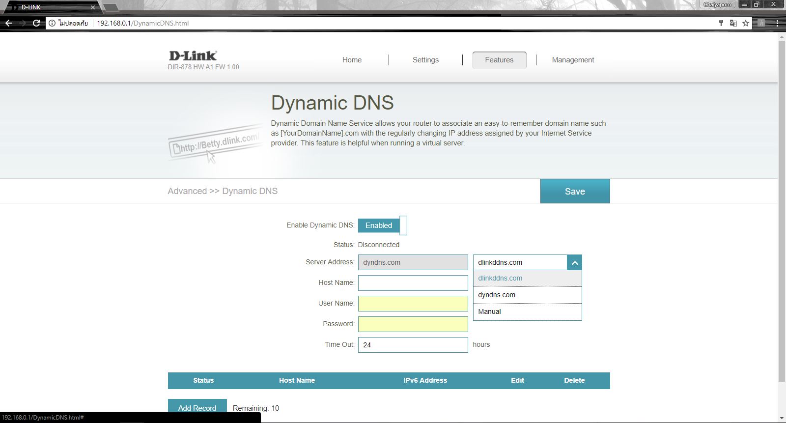
Task: Select dyndns.com from the dropdown list
Action: (528, 295)
